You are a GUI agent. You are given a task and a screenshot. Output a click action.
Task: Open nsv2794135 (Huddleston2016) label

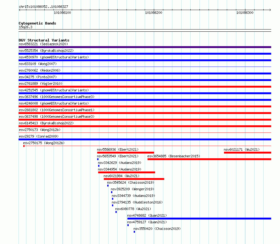coord(137,202)
